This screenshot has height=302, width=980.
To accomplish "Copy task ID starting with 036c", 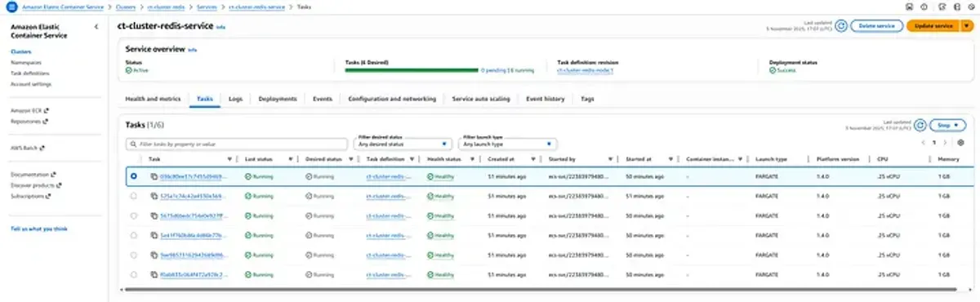I will pyautogui.click(x=154, y=175).
